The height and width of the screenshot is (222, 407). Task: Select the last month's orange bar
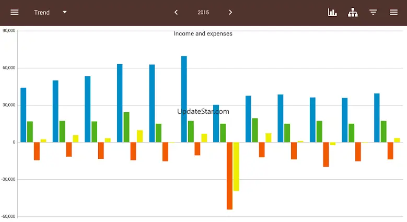point(390,150)
